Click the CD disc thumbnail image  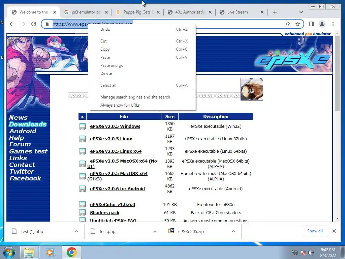(252, 89)
